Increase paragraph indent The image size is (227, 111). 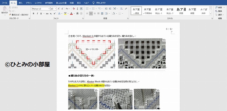110,9
